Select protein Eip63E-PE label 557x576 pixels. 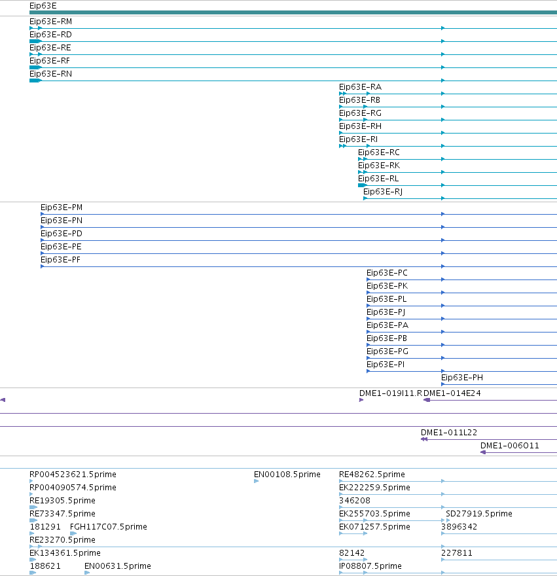coord(61,247)
